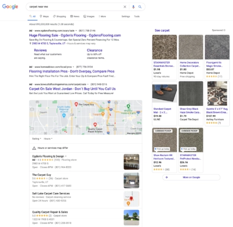Click the STAINMASTER PetProtect product title
Image resolution: width=233 pixels, height=227 pixels.
(190, 157)
